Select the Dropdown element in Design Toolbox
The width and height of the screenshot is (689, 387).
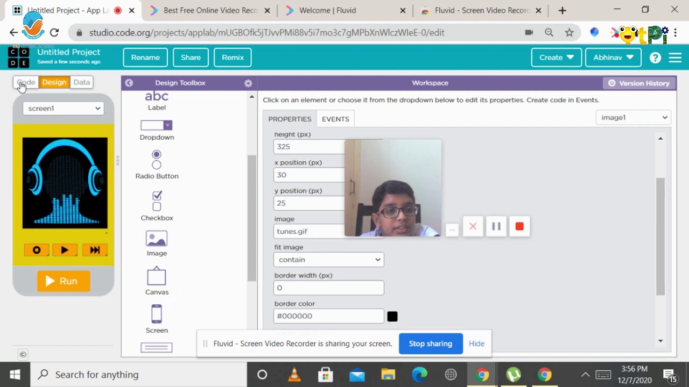[x=157, y=130]
